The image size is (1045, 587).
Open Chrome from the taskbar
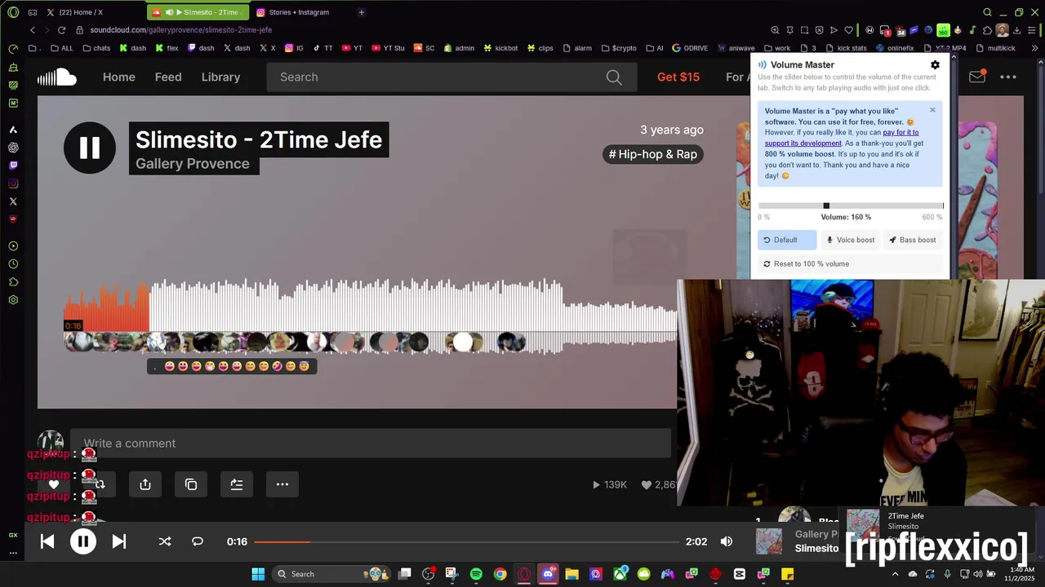(x=500, y=574)
